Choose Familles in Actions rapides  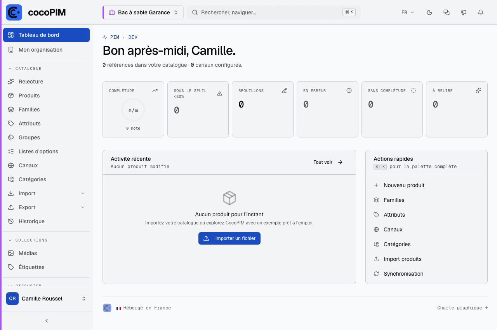click(x=426, y=200)
